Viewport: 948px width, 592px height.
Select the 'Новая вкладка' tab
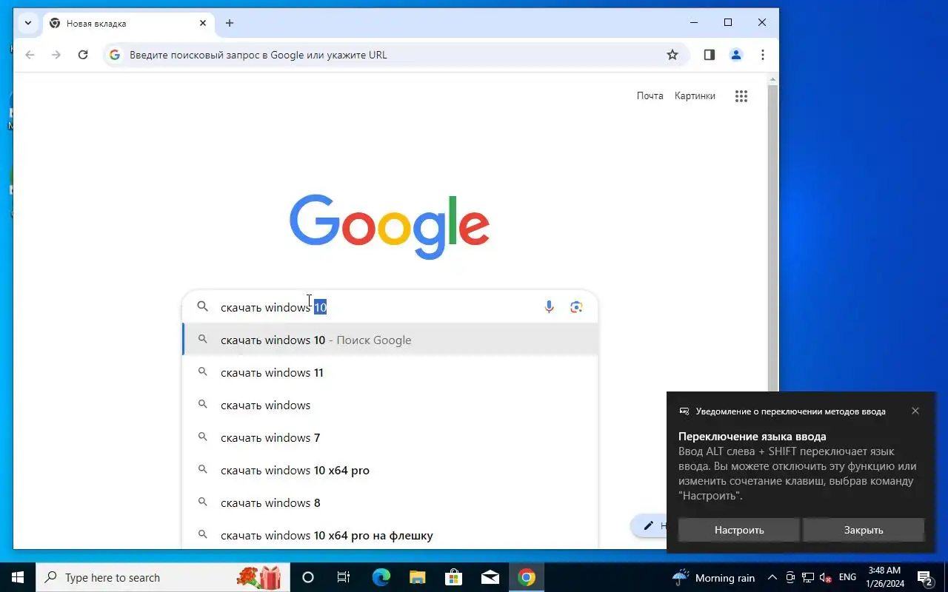(x=128, y=23)
